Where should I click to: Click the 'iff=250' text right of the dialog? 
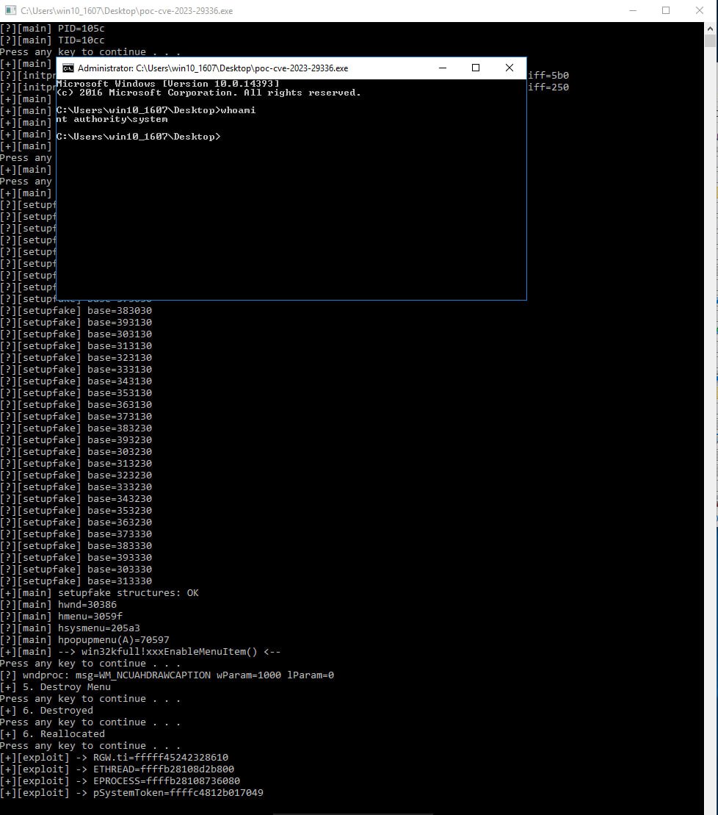click(x=548, y=87)
